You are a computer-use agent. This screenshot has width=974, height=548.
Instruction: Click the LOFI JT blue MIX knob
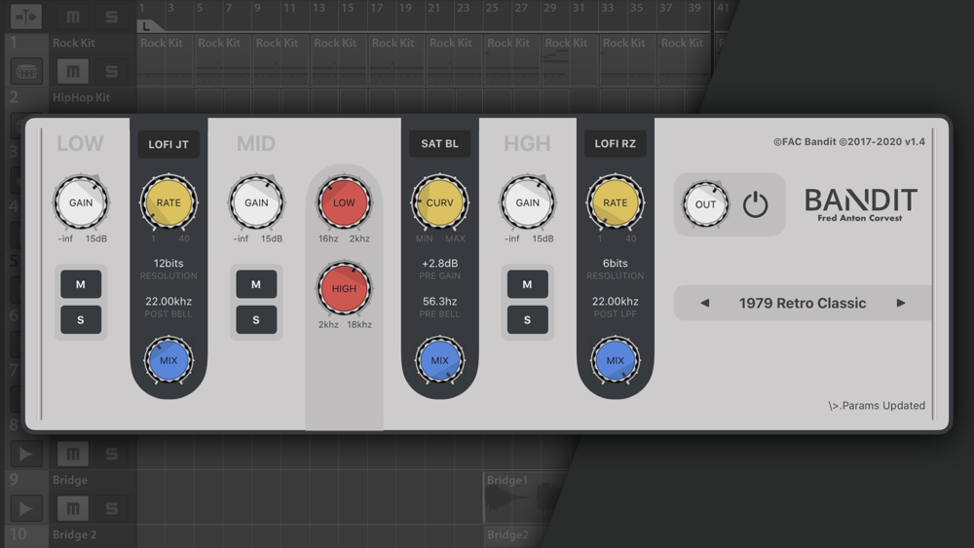coord(169,360)
